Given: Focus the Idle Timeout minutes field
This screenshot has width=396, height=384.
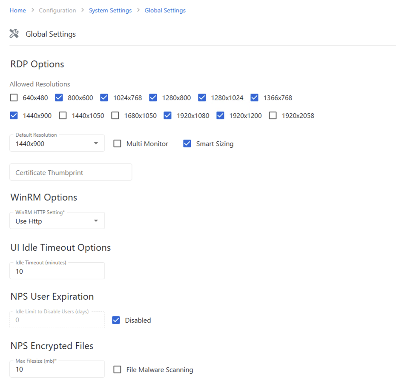Looking at the screenshot, I should (x=57, y=271).
